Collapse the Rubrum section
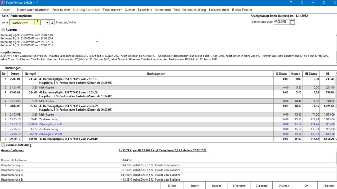 [3, 30]
